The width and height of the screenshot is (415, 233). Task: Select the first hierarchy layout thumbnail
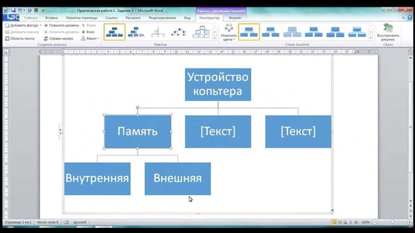[x=114, y=32]
